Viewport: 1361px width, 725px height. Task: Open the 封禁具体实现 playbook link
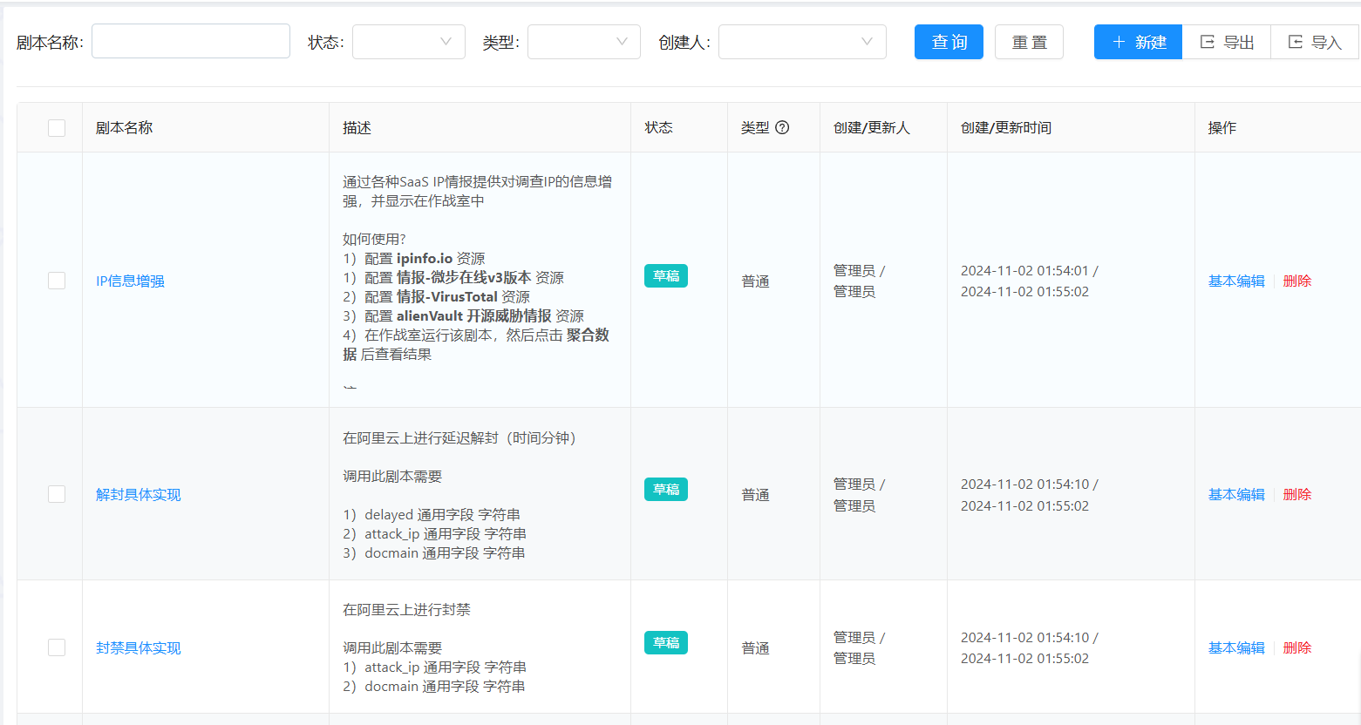tap(139, 647)
